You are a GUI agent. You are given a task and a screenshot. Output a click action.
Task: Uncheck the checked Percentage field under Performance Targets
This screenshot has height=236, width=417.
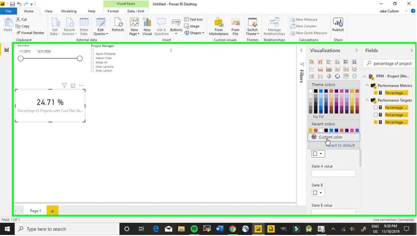tap(376, 122)
